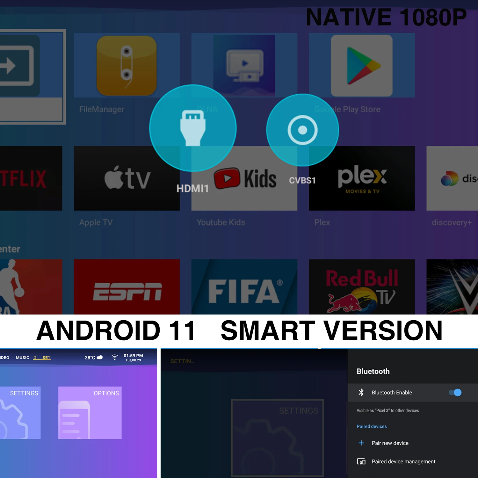Open Paired device management

[x=403, y=461]
